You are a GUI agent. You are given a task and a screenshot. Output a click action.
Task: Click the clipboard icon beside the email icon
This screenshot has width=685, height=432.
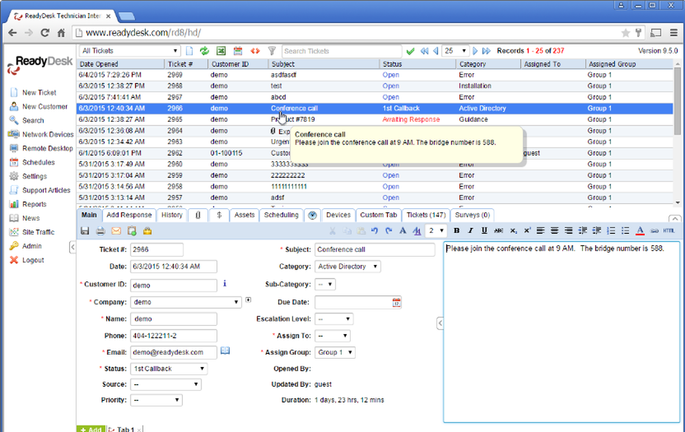pos(132,231)
